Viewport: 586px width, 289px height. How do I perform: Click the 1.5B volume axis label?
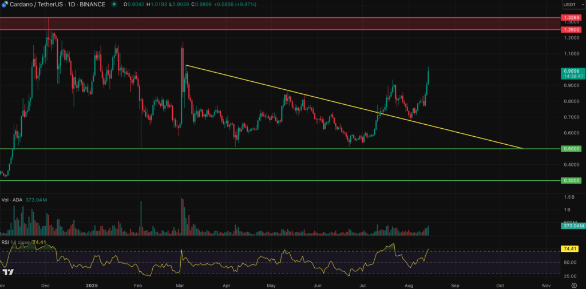[569, 197]
